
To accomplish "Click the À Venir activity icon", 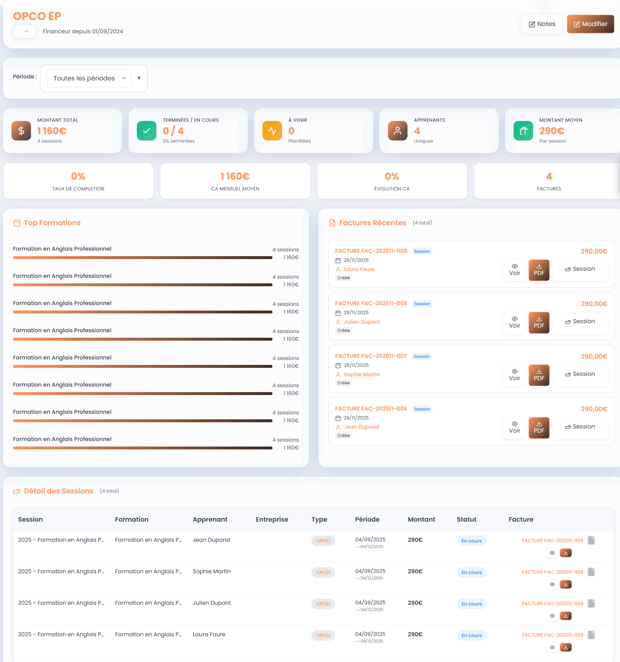I will click(x=272, y=131).
